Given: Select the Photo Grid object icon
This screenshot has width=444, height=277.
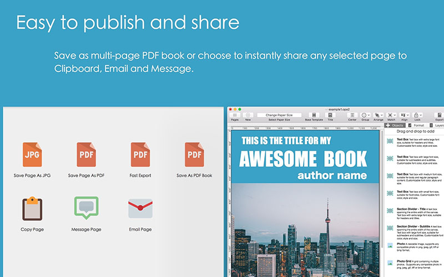Looking at the screenshot, I should [390, 263].
